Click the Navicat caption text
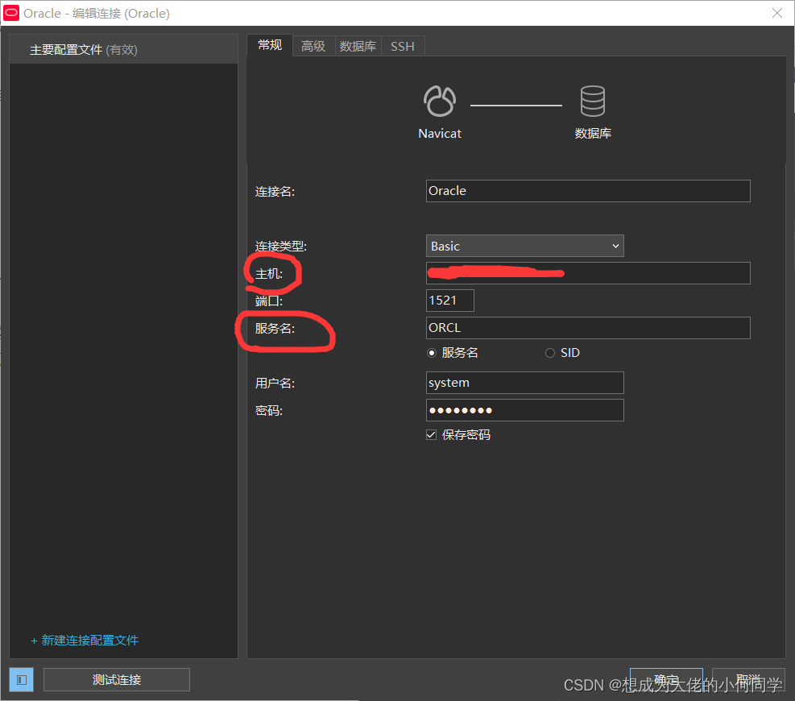 [x=440, y=134]
